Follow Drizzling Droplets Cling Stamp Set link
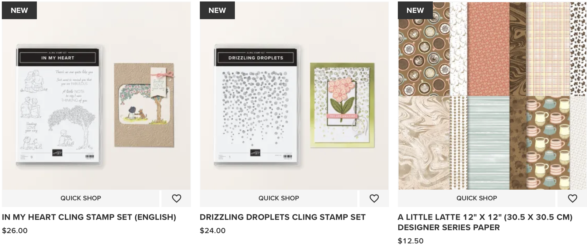Screen dimensions: 587x246 [282, 217]
